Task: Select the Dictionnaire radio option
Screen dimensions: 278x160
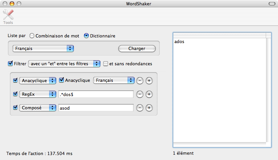Action: point(86,36)
